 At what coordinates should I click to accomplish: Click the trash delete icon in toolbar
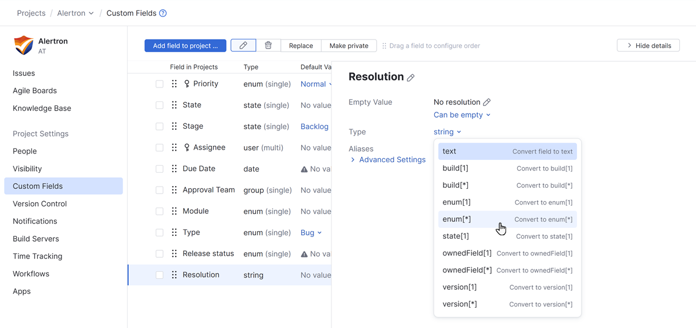(268, 46)
